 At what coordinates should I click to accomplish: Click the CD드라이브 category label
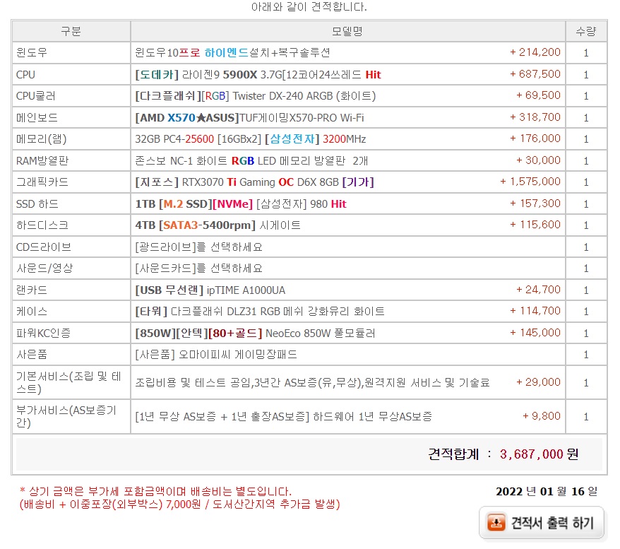[x=44, y=247]
